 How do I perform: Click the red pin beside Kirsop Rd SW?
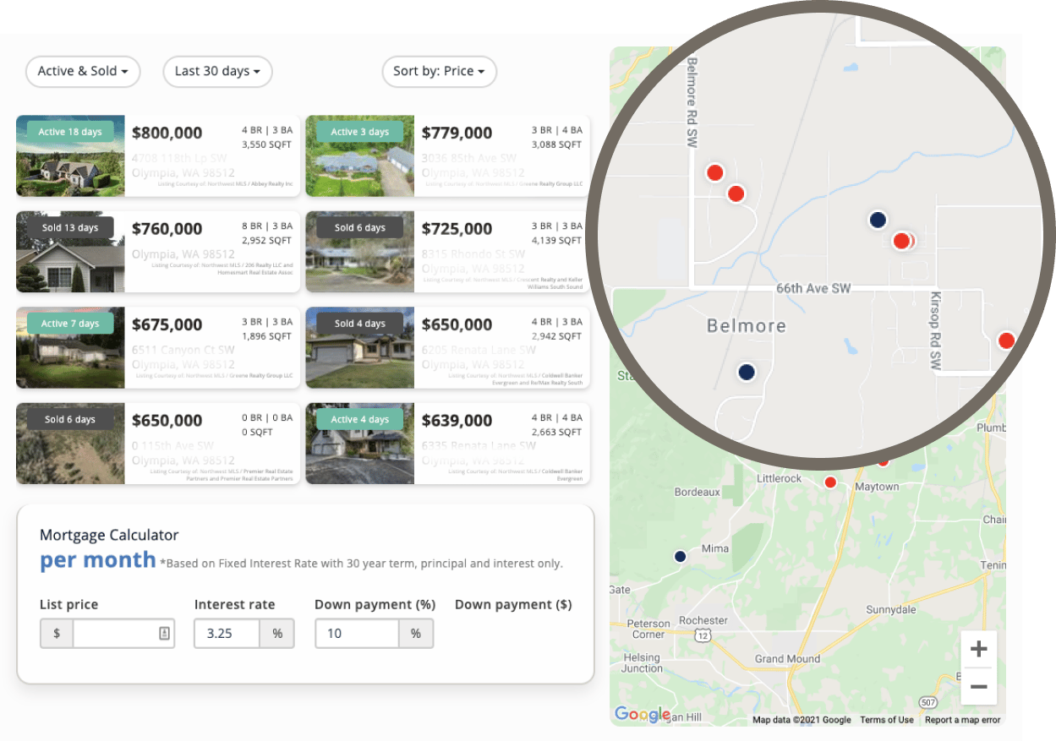(1006, 341)
